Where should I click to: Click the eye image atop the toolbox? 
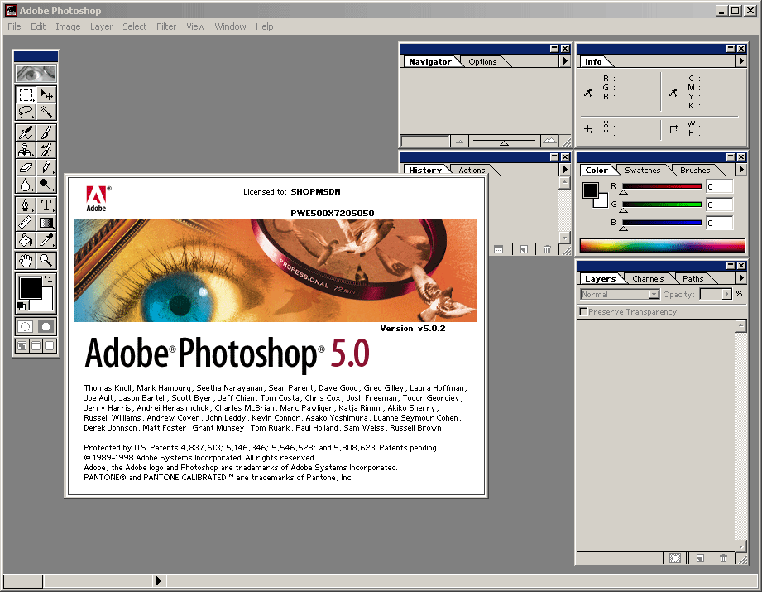[x=36, y=74]
